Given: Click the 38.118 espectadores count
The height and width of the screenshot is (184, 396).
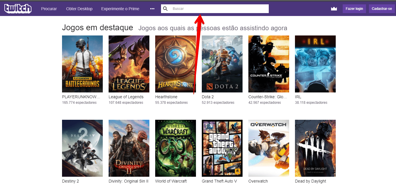Looking at the screenshot, I should (x=311, y=103).
